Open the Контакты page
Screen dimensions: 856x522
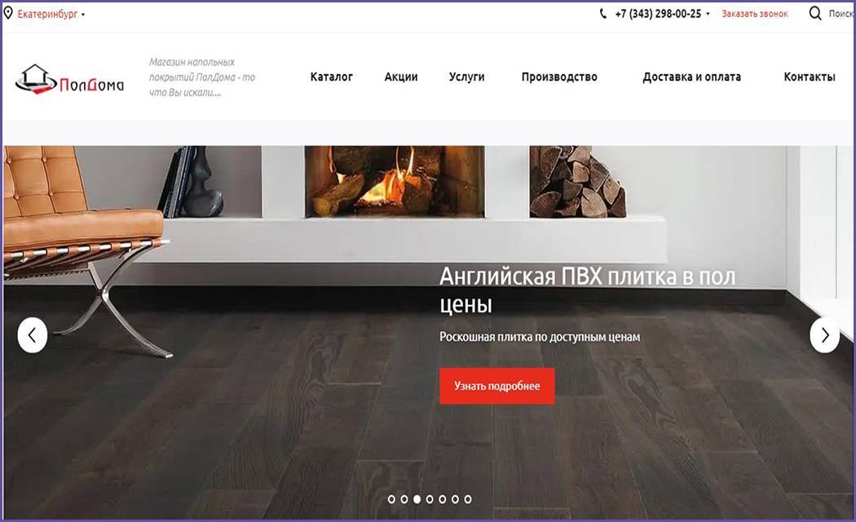[810, 77]
